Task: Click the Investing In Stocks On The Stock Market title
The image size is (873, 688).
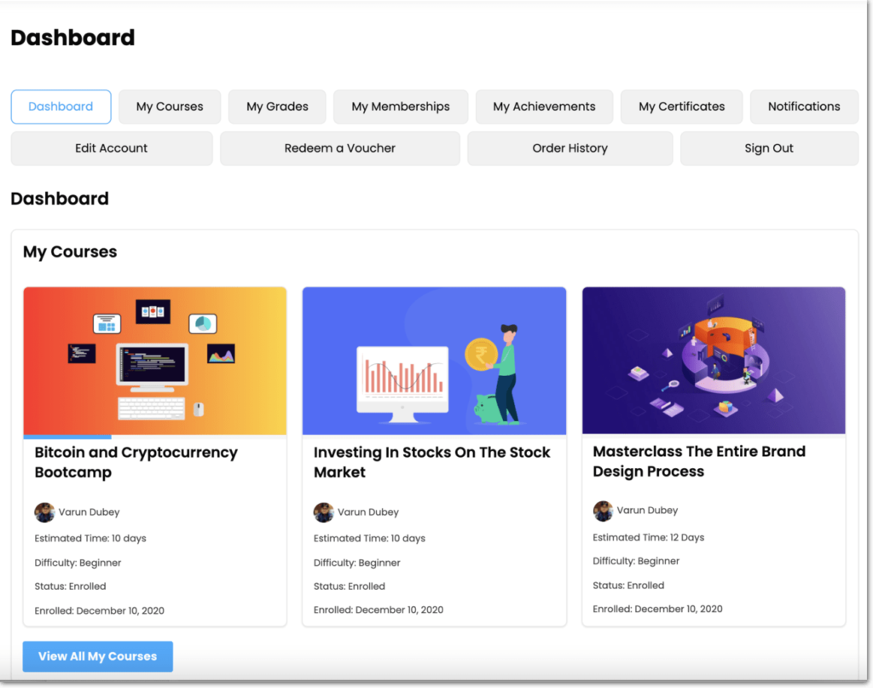Action: 431,462
